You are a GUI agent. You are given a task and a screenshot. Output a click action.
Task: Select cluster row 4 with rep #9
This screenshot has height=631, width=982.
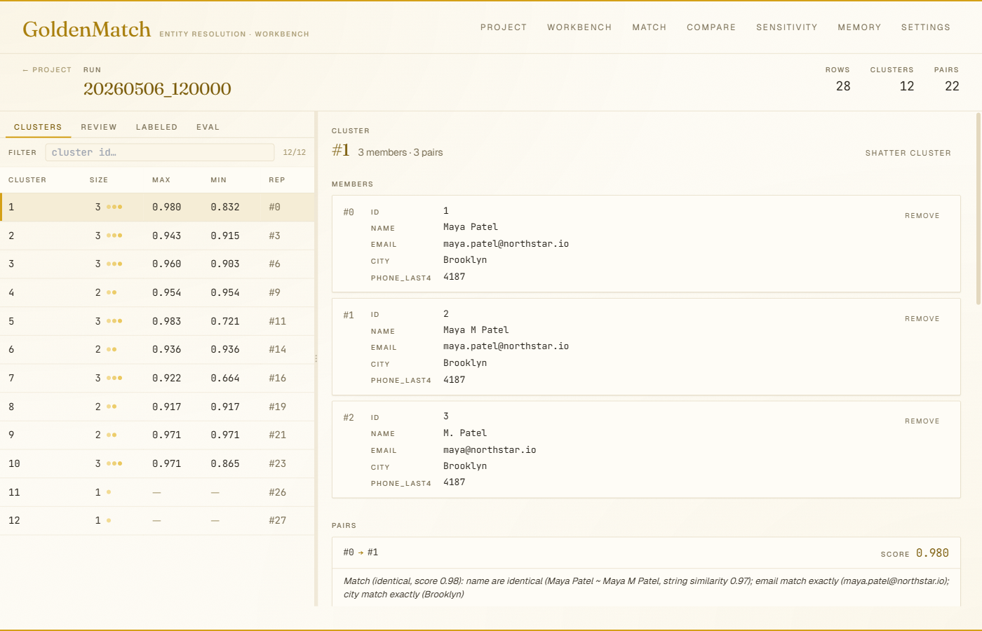click(157, 293)
